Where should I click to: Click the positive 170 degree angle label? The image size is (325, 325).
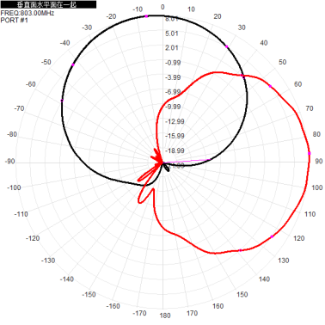[192, 313]
